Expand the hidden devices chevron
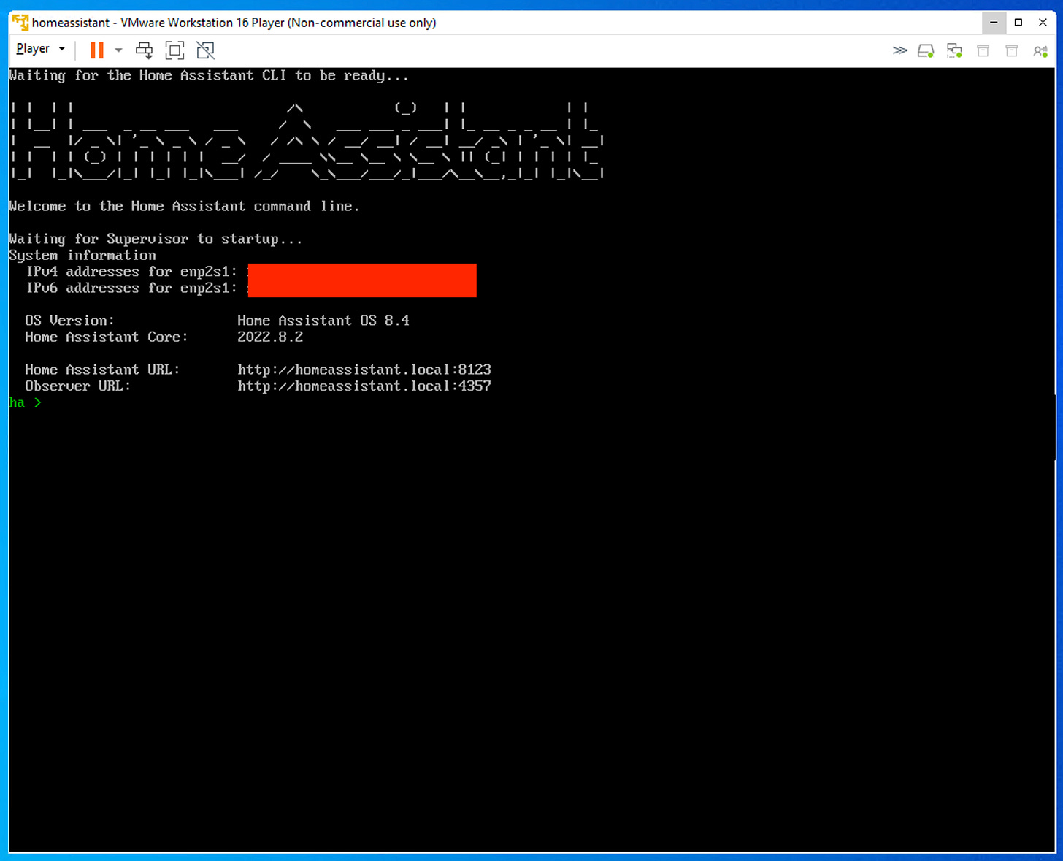This screenshot has height=861, width=1063. pyautogui.click(x=899, y=50)
